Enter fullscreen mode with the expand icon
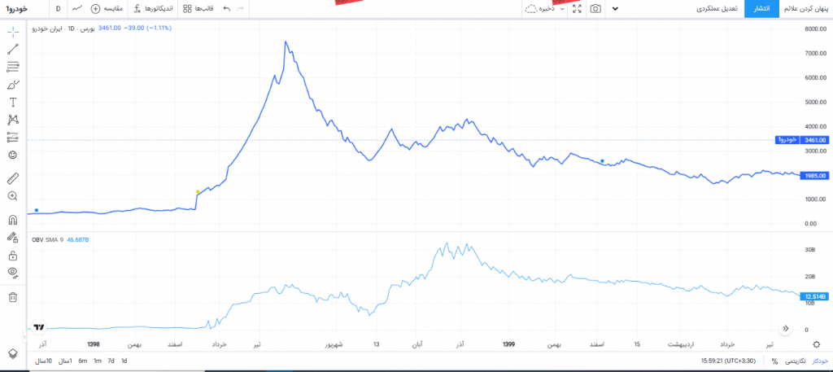 pyautogui.click(x=577, y=8)
